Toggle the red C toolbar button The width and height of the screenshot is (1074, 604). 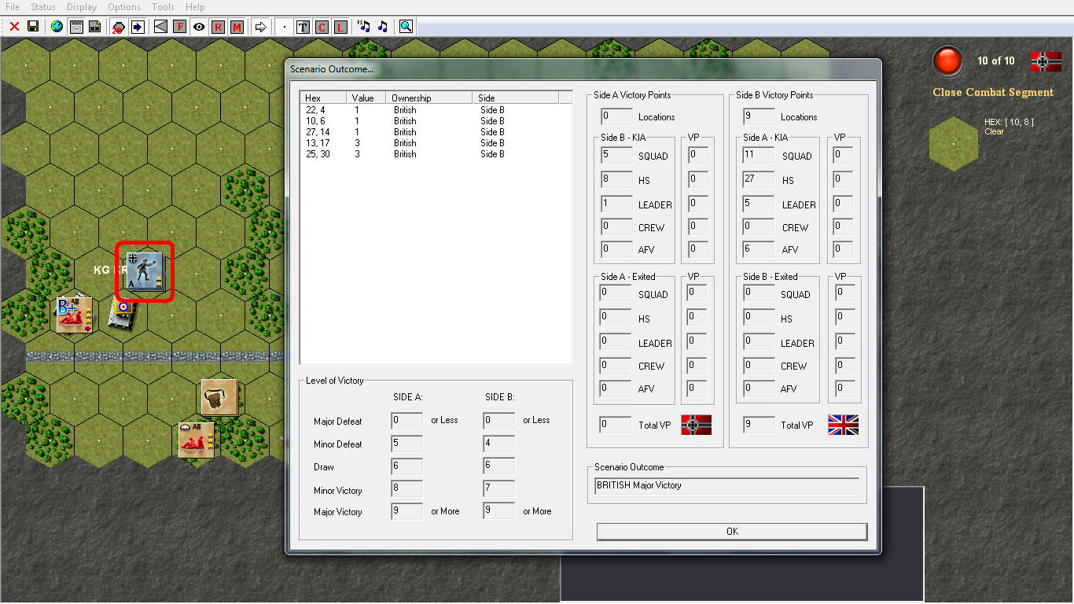coord(322,27)
